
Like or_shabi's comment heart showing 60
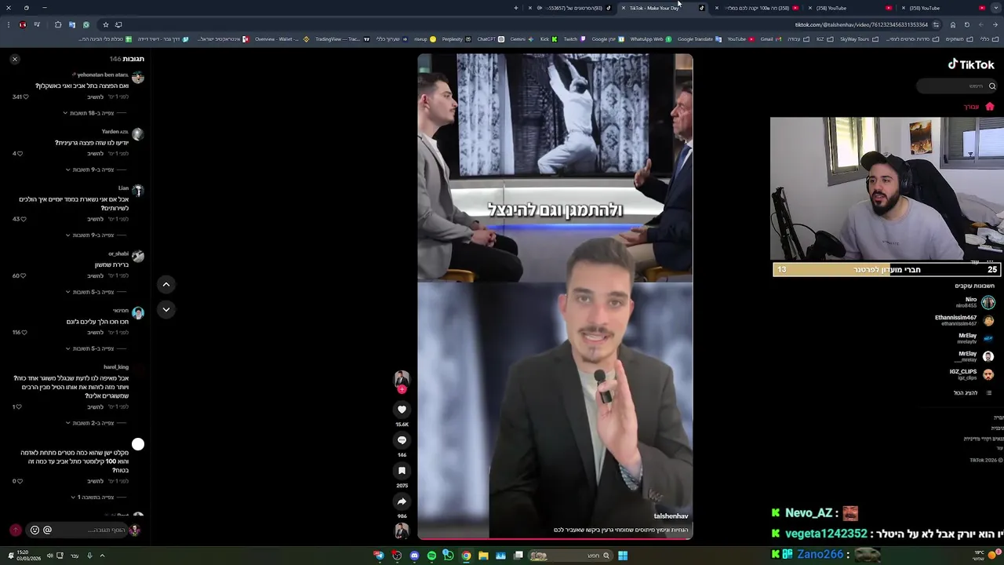(25, 275)
